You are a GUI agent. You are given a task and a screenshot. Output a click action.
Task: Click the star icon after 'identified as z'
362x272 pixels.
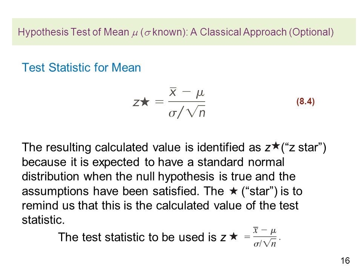pos(276,146)
